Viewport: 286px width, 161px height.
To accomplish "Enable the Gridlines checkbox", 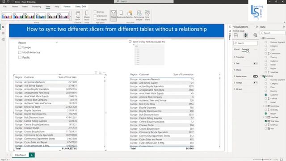I will (95, 12).
